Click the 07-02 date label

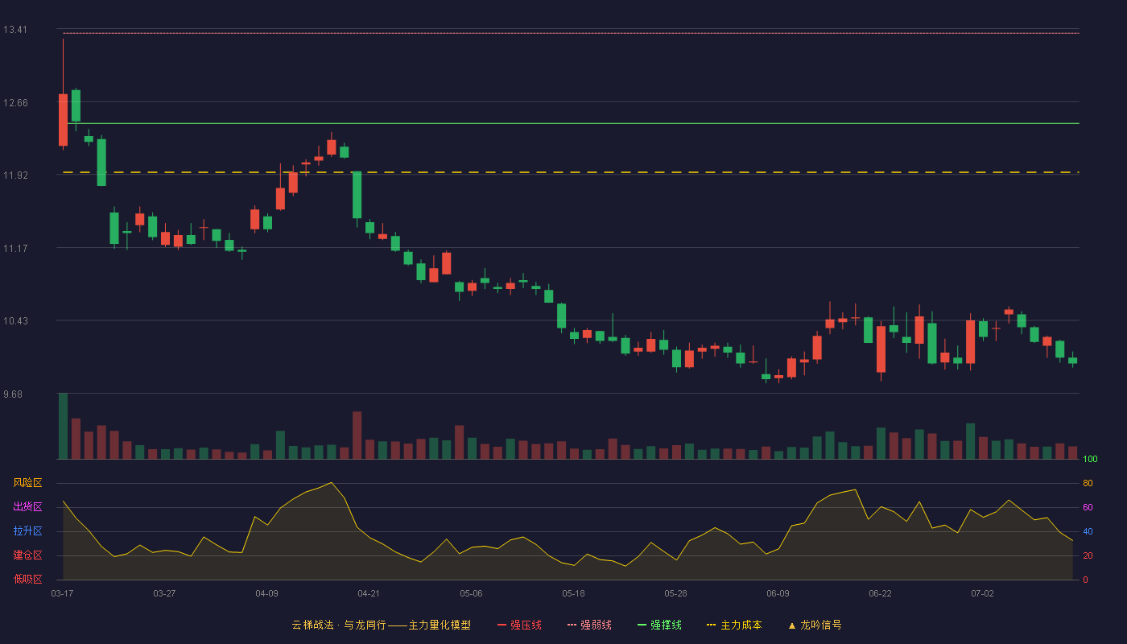pyautogui.click(x=982, y=593)
